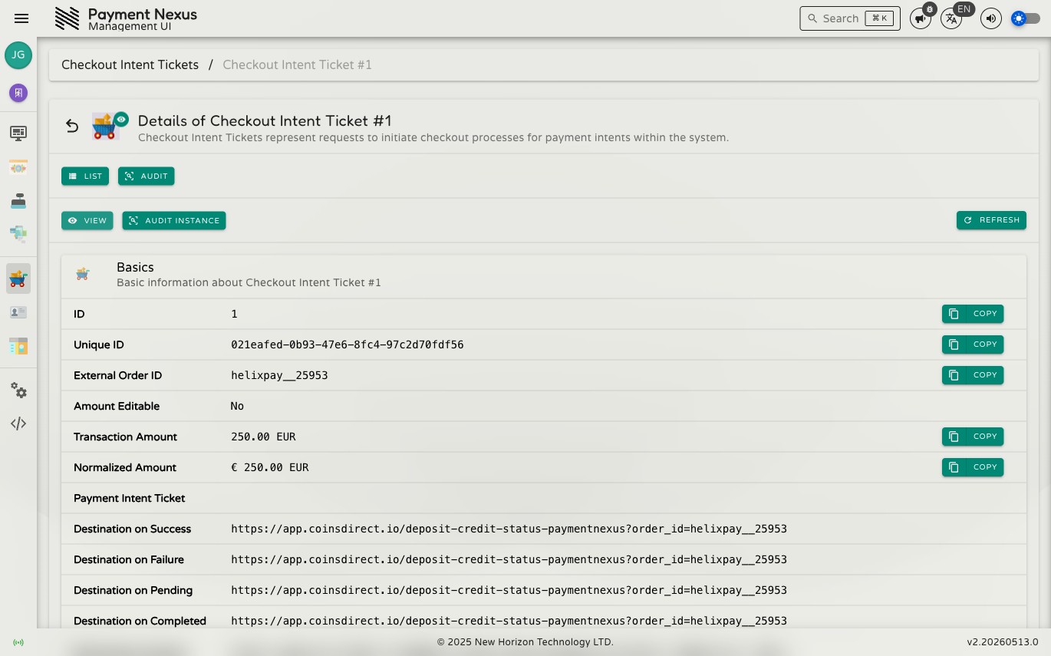1051x656 pixels.
Task: Copy the External Order ID value
Action: tap(973, 374)
